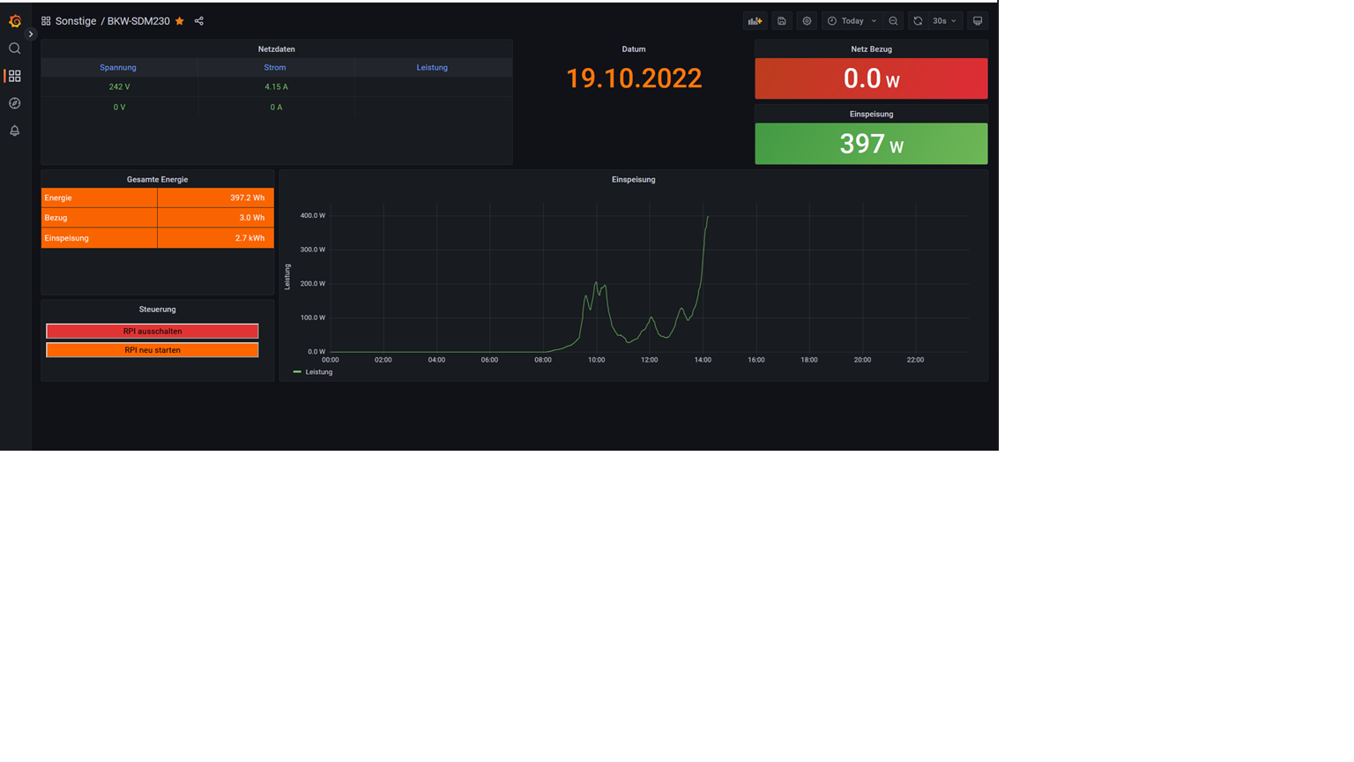
Task: Expand the sidebar with the arrow chevron
Action: [31, 34]
